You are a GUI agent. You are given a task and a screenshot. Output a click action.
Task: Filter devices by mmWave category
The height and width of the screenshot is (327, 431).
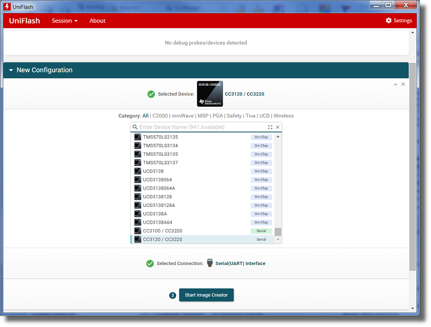183,116
